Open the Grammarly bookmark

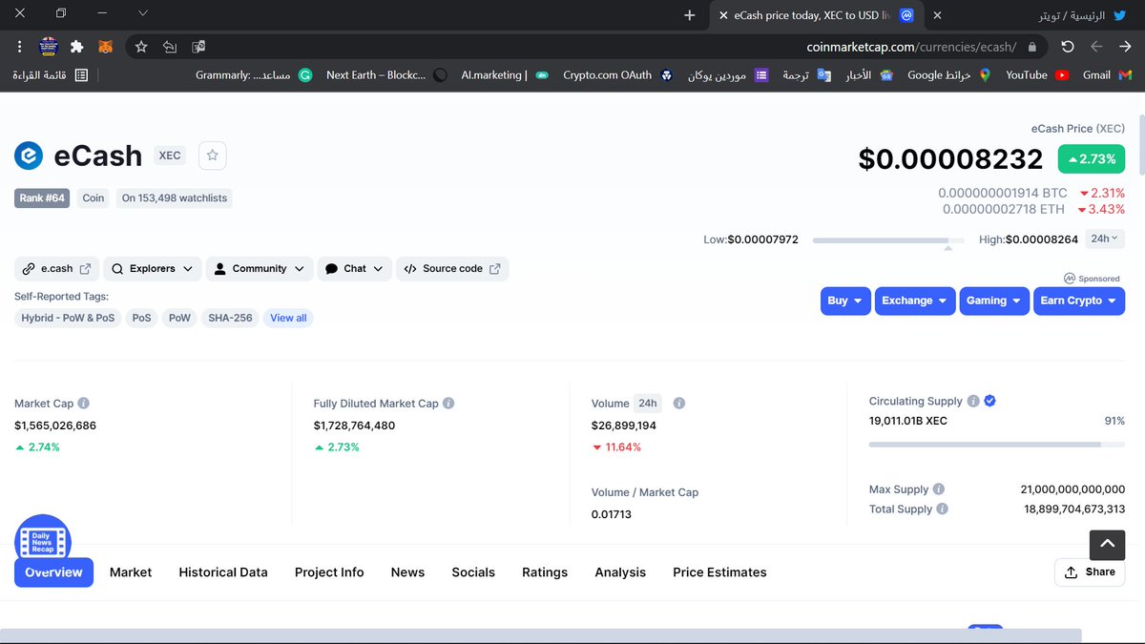click(x=254, y=75)
